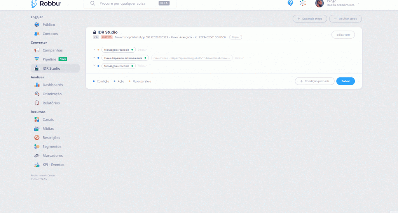Click the Público globe icon
The height and width of the screenshot is (213, 398).
pyautogui.click(x=37, y=25)
